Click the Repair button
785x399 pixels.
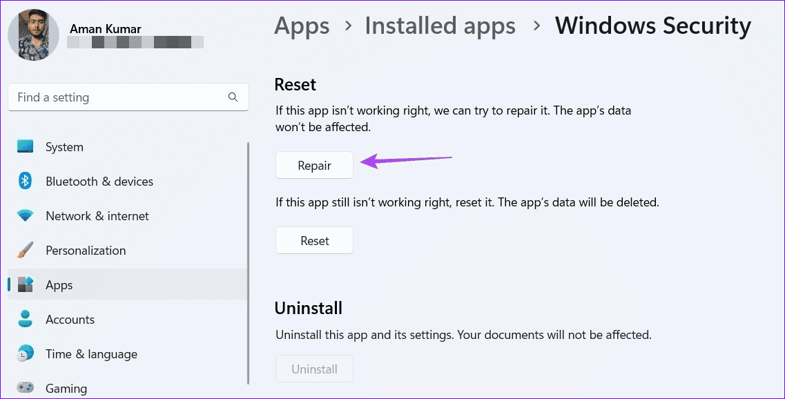314,165
